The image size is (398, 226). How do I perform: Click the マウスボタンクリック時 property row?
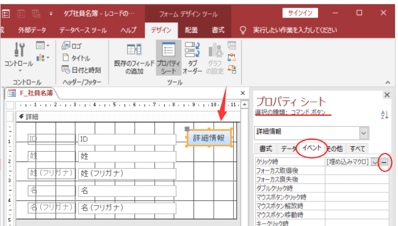pyautogui.click(x=322, y=197)
